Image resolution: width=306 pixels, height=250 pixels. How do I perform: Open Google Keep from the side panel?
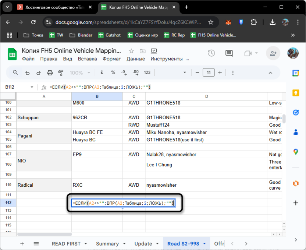tap(295, 93)
